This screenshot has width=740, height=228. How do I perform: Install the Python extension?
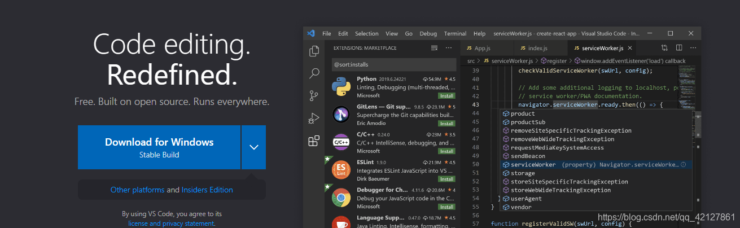click(446, 96)
